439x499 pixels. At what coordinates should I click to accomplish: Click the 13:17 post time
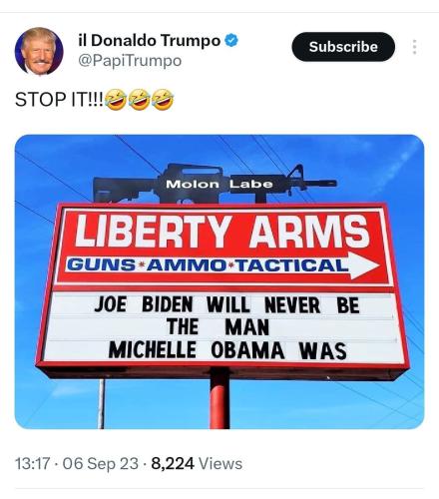[x=32, y=463]
